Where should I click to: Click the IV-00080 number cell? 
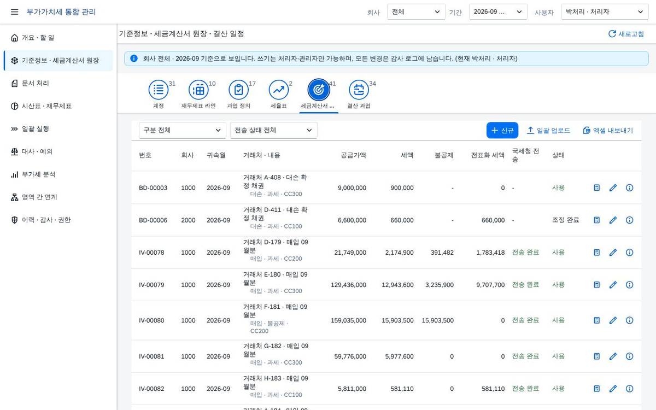(x=151, y=320)
